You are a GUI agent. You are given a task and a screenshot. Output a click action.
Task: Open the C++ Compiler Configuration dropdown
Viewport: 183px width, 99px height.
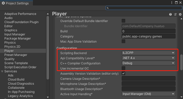point(148,63)
